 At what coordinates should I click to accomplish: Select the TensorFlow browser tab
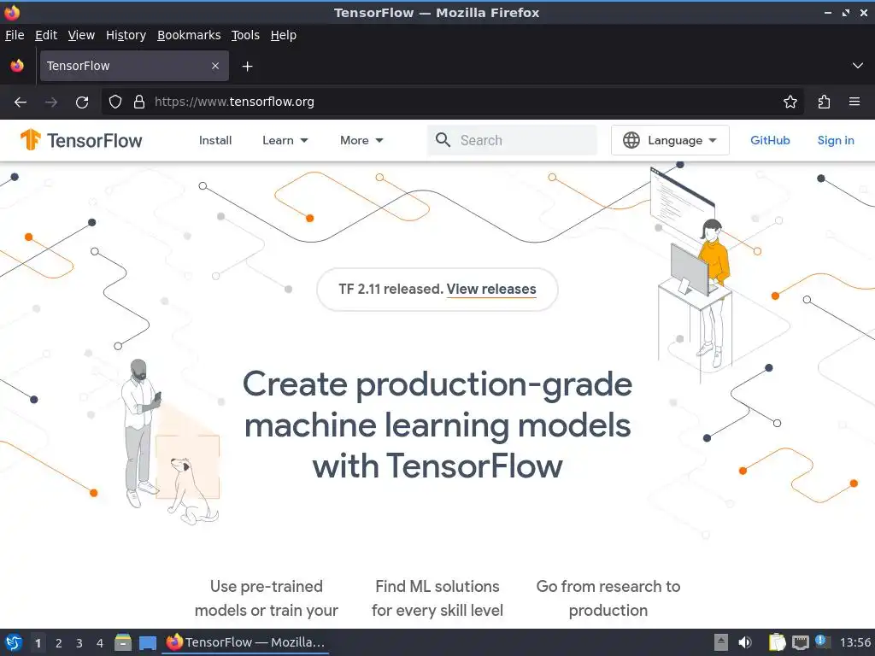(x=134, y=66)
